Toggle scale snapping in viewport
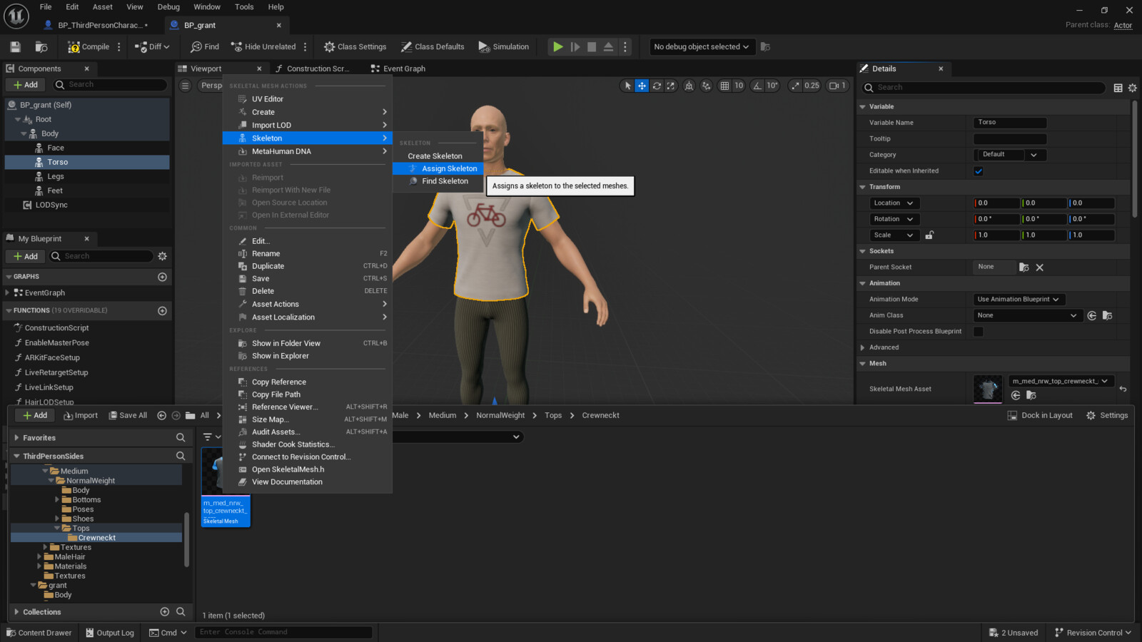The width and height of the screenshot is (1142, 642). (795, 86)
